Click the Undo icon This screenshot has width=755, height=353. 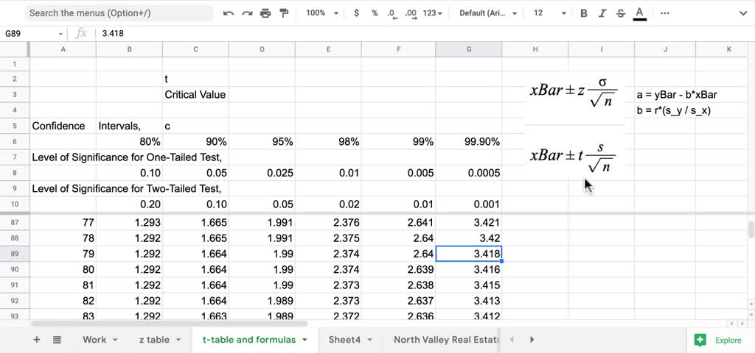[x=229, y=13]
